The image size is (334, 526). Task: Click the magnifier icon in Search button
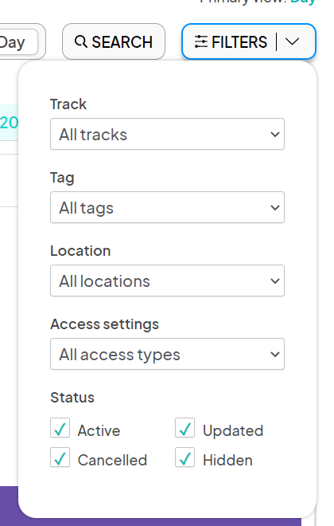pyautogui.click(x=81, y=42)
